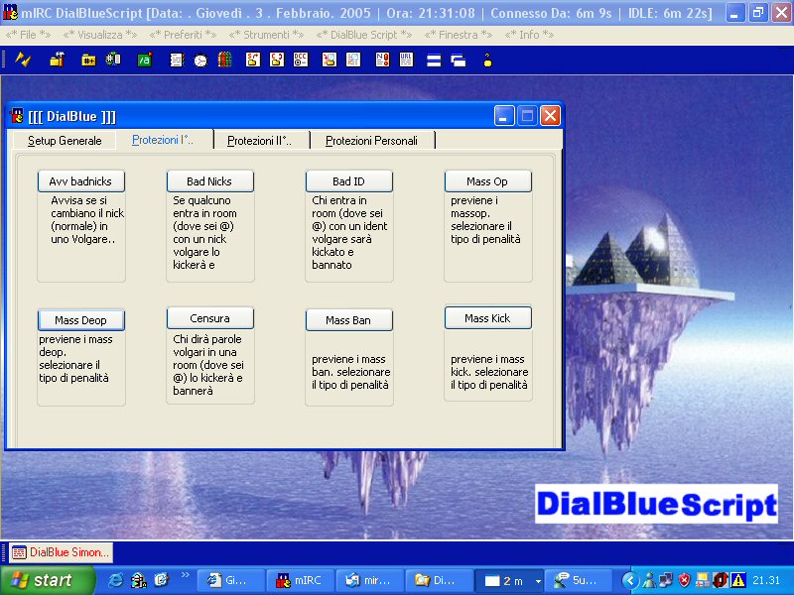
Task: Switch to the Setup Generale tab
Action: pyautogui.click(x=65, y=141)
